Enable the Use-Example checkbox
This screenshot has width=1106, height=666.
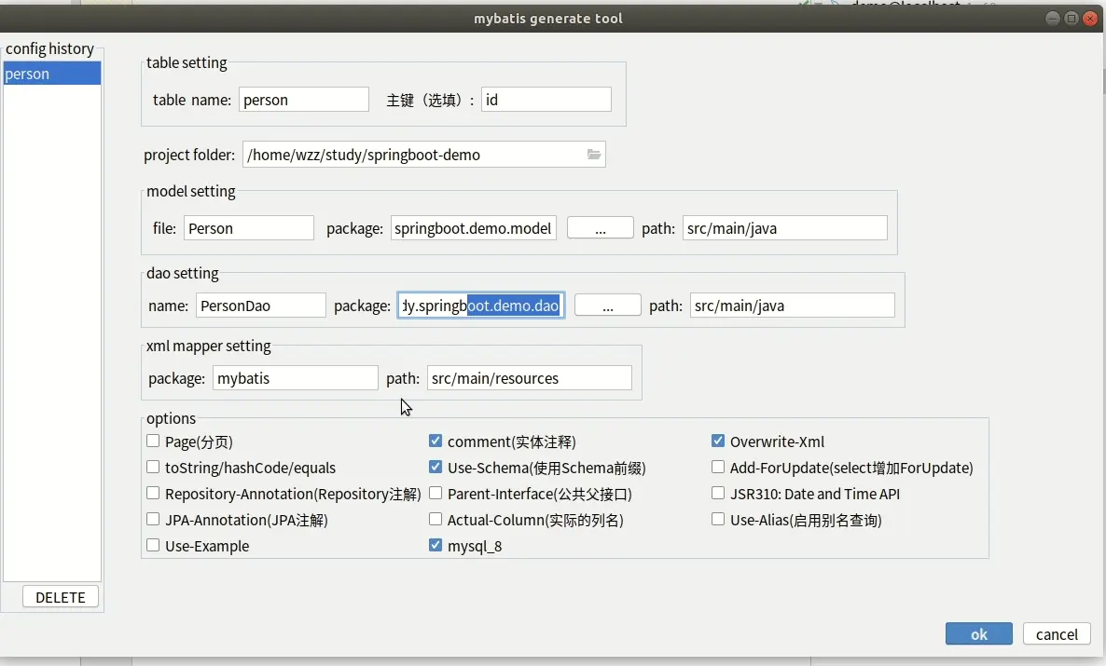click(153, 546)
